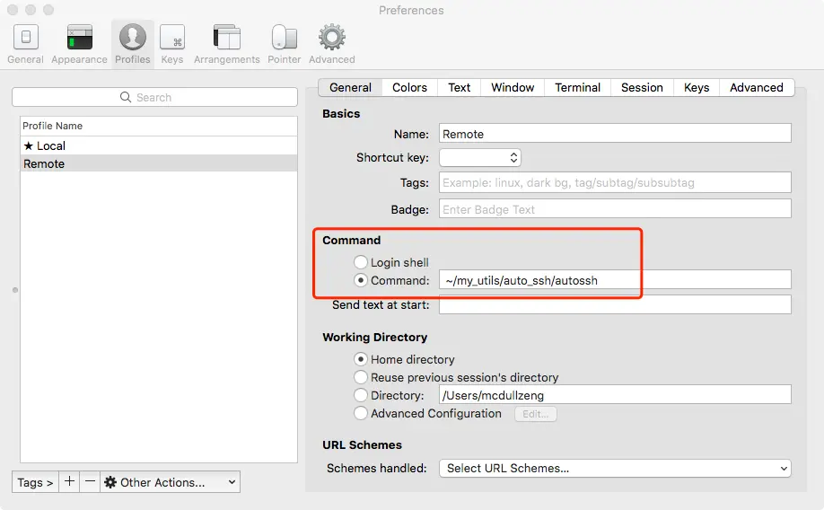Switch to the Session tab
The height and width of the screenshot is (510, 824).
click(642, 88)
